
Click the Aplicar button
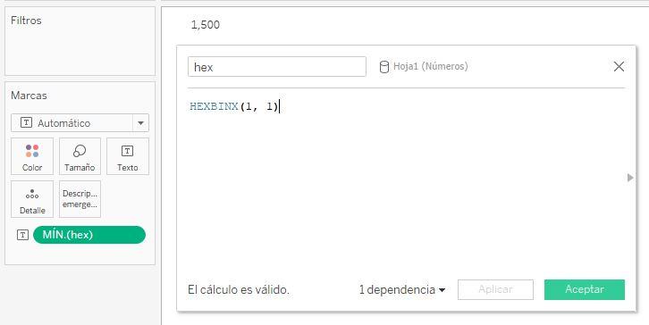click(x=495, y=289)
